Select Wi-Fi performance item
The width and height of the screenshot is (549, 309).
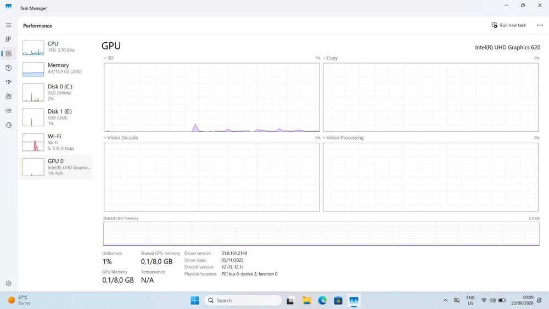point(56,142)
